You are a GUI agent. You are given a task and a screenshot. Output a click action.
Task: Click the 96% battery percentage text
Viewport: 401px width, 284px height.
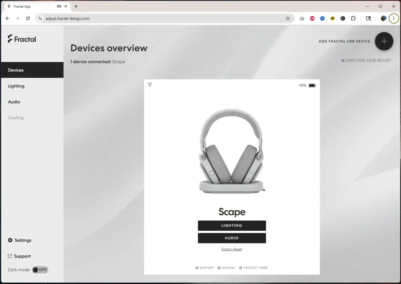302,85
